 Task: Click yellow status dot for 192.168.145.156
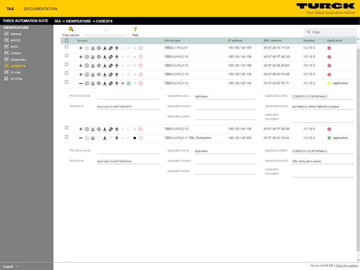(329, 83)
